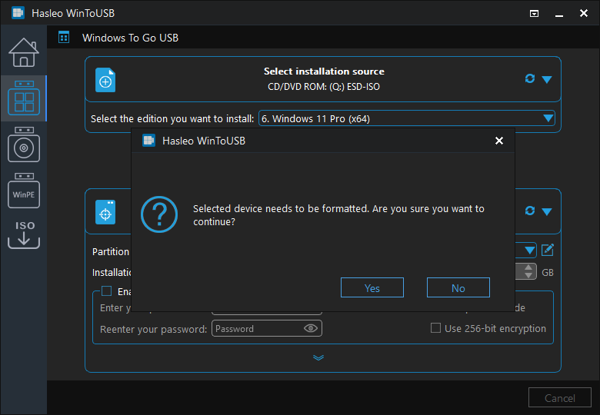Adjust the installation size GB stepper
This screenshot has height=415, width=600.
tap(528, 272)
